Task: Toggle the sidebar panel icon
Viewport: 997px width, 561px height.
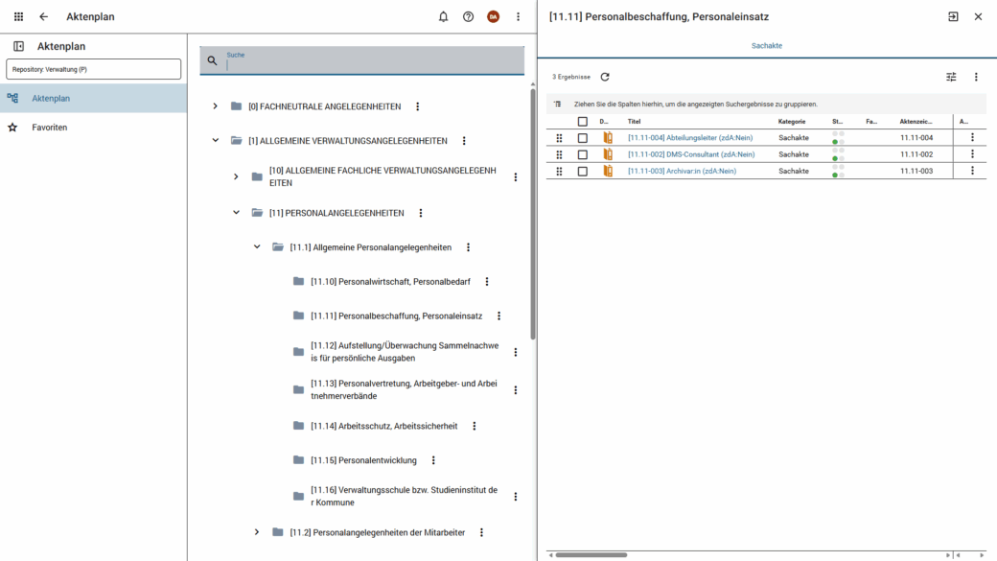Action: (18, 46)
